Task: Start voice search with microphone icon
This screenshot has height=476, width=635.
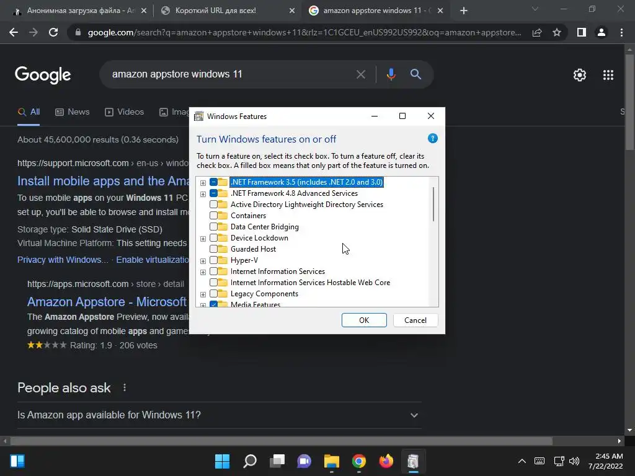Action: (391, 74)
